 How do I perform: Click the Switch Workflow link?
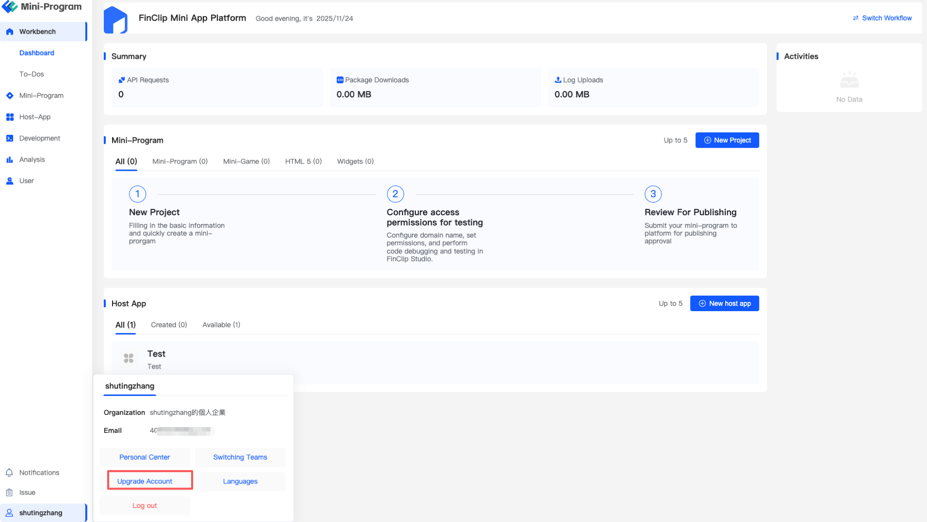click(x=882, y=18)
